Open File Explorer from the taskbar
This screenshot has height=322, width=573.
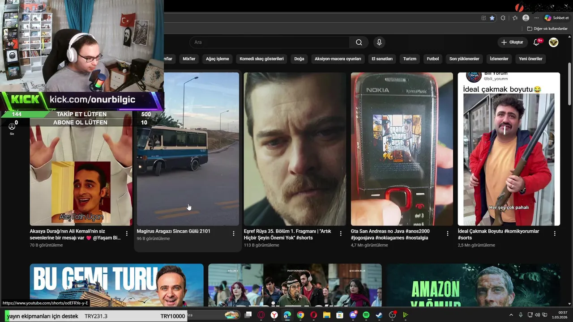(x=327, y=315)
